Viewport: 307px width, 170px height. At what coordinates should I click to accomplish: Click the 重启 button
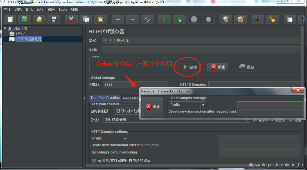[246, 67]
